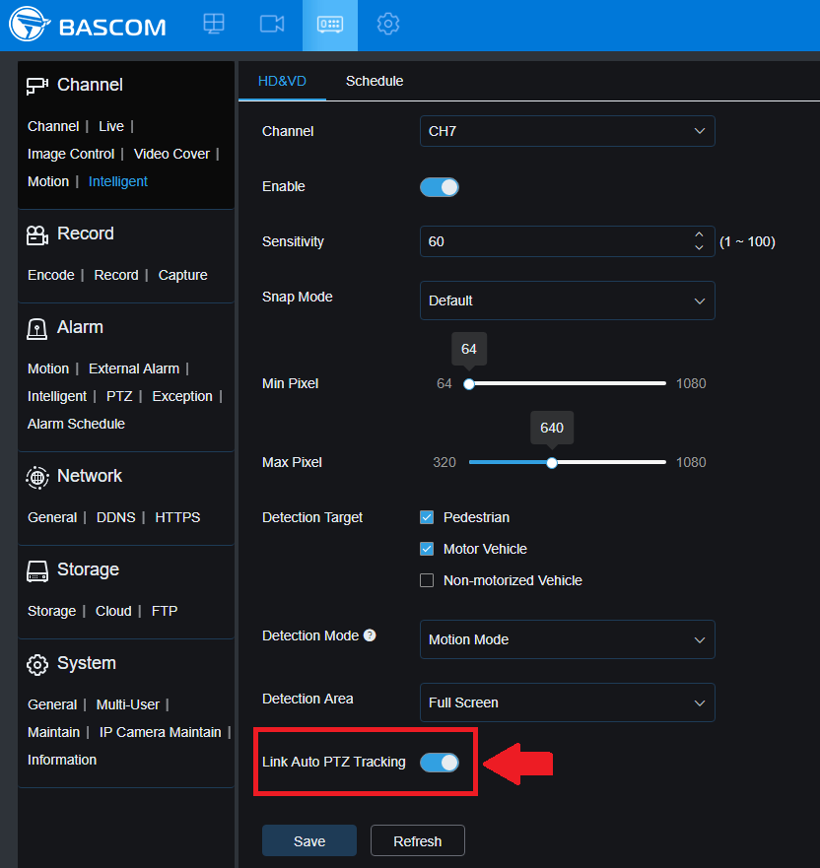This screenshot has height=868, width=820.
Task: Toggle Link Auto PTZ Tracking switch
Action: 440,763
